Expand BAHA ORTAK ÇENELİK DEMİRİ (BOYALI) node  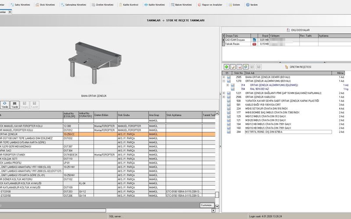point(224,77)
